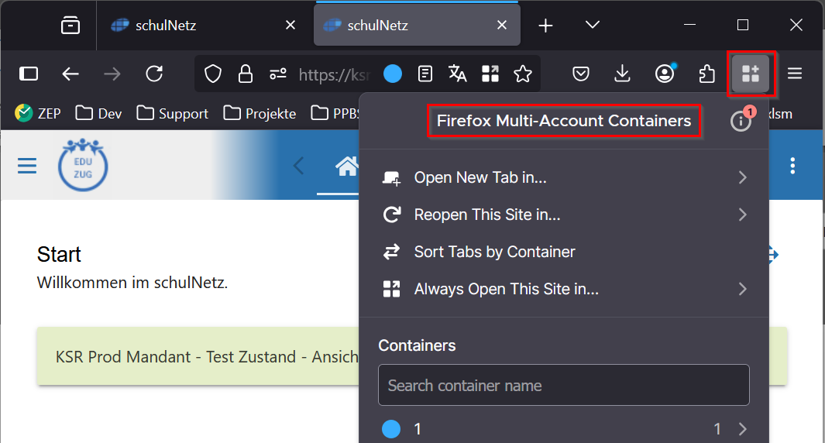Expand Reopen This Site in... chevron
825x443 pixels.
coord(742,215)
